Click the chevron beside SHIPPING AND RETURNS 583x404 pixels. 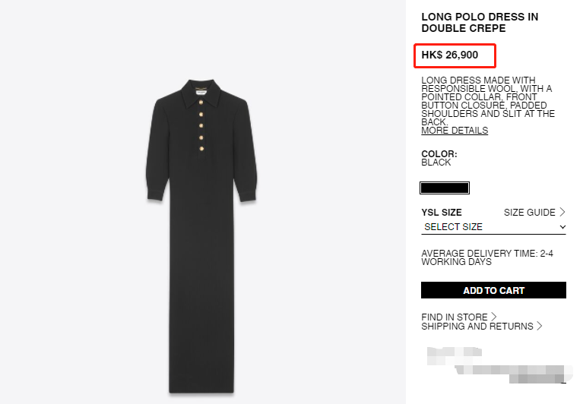(539, 326)
